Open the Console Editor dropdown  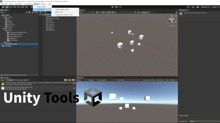tap(26, 80)
